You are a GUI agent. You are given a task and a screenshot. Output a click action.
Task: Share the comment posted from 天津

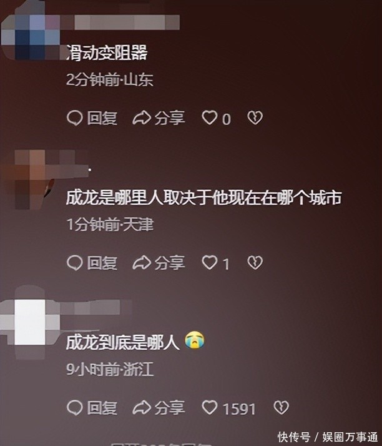tap(142, 263)
